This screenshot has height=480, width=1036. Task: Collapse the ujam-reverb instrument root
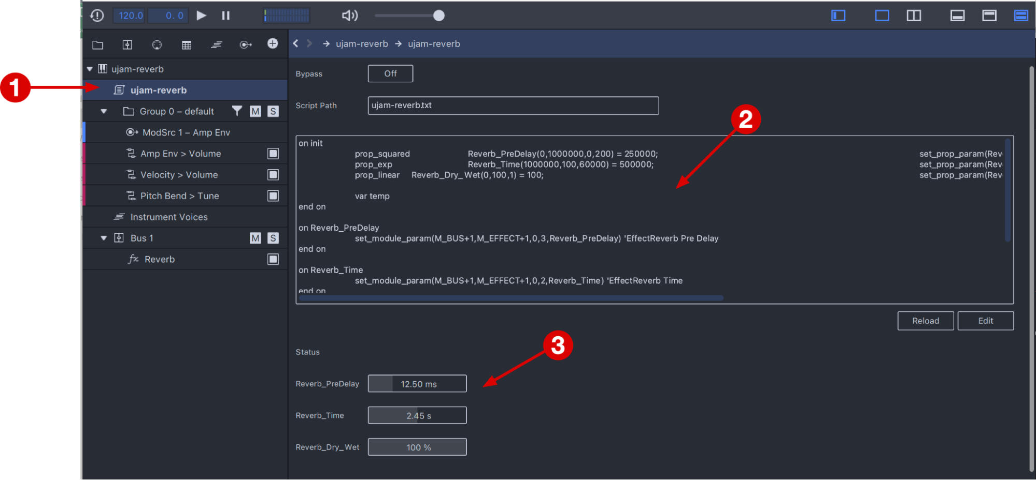point(90,69)
